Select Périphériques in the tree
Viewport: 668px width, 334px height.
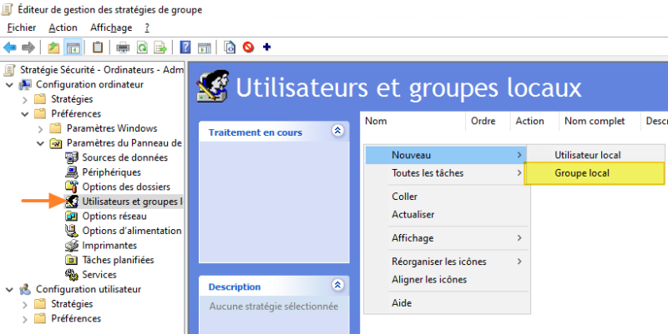[111, 172]
